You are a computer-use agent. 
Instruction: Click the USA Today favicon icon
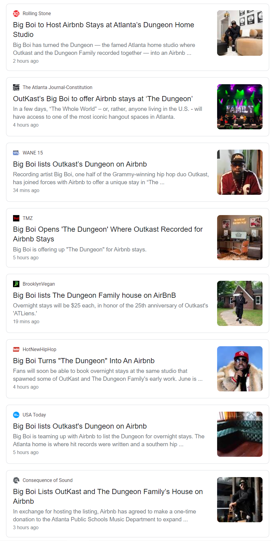(16, 415)
